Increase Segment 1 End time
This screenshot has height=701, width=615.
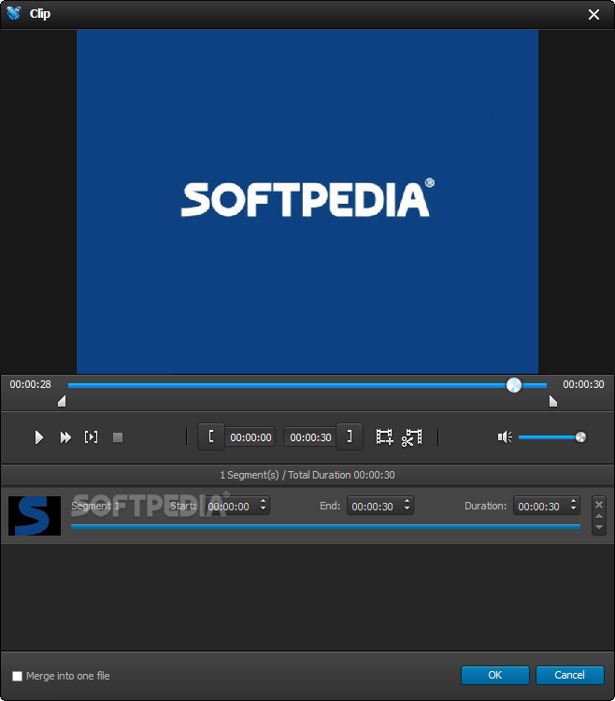coord(408,501)
